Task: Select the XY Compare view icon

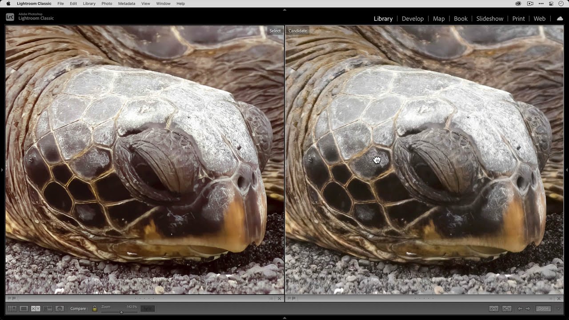Action: pos(36,308)
